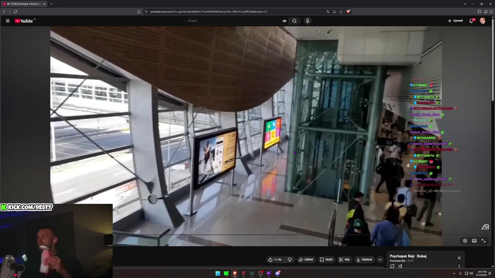Go to YouTube home via logo
The image size is (495, 278).
tap(24, 21)
